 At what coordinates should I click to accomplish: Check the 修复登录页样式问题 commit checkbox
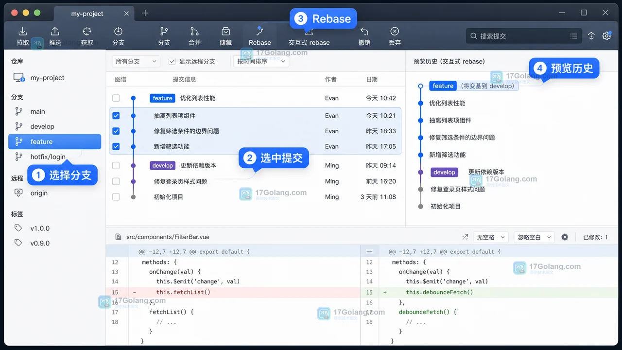[x=116, y=181]
